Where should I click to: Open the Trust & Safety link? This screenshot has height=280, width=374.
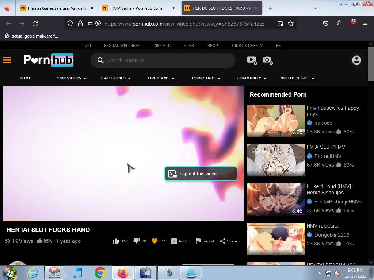pos(247,46)
